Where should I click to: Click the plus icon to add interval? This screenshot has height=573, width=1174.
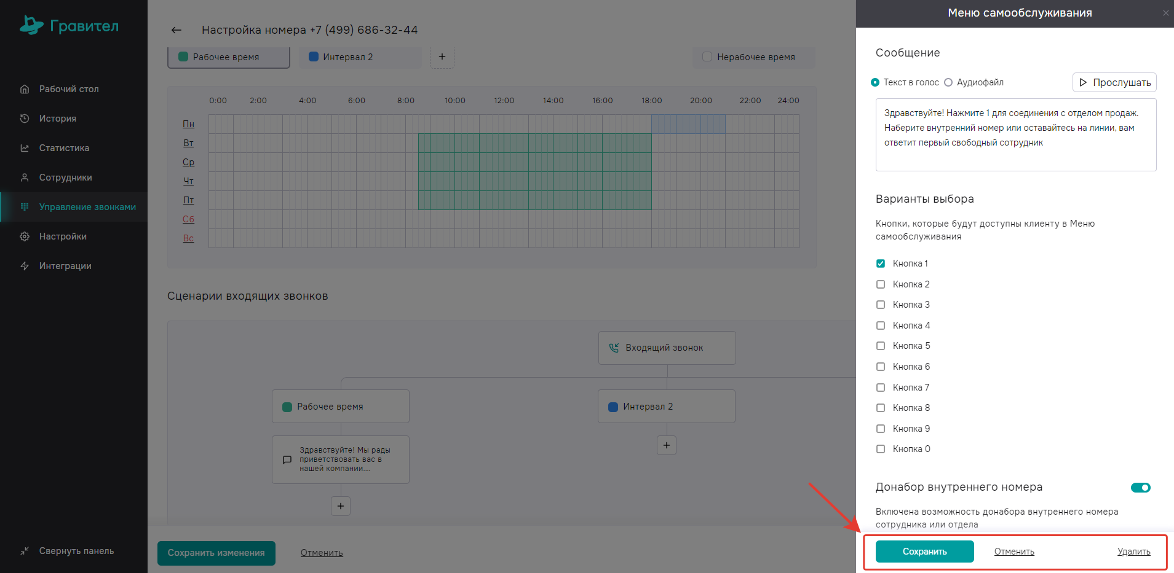coord(442,57)
